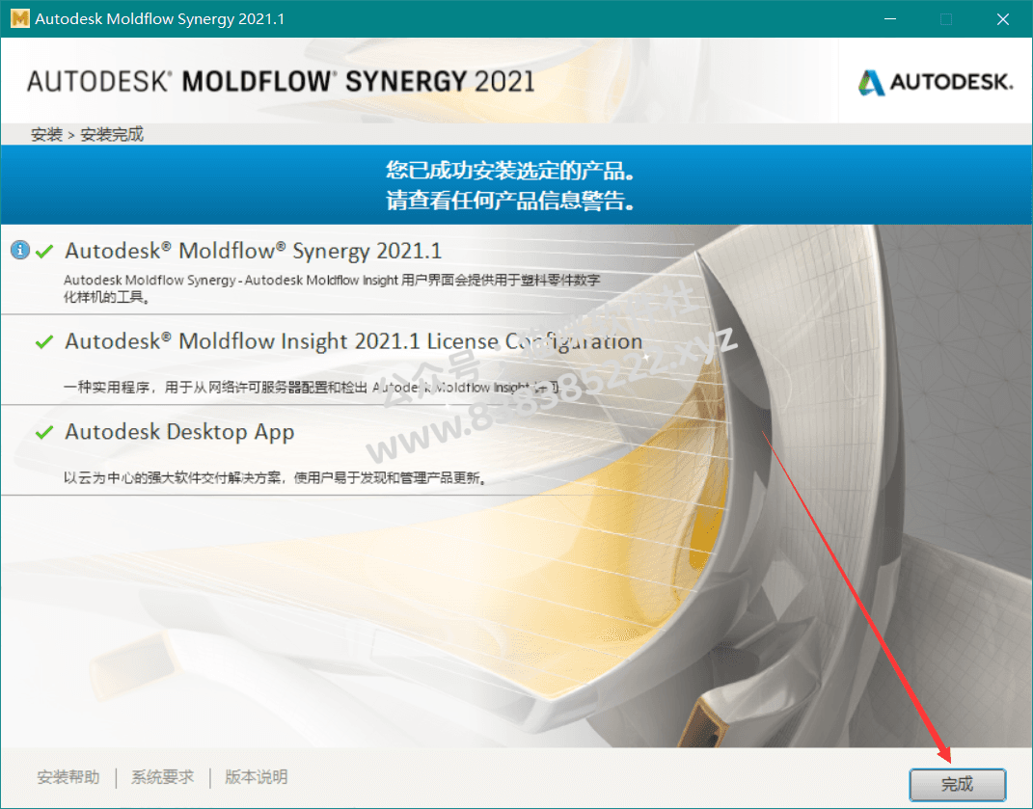Image resolution: width=1033 pixels, height=809 pixels.
Task: Select the Autodesk® Moldflow® Synergy 2021.1 product title
Action: click(253, 251)
